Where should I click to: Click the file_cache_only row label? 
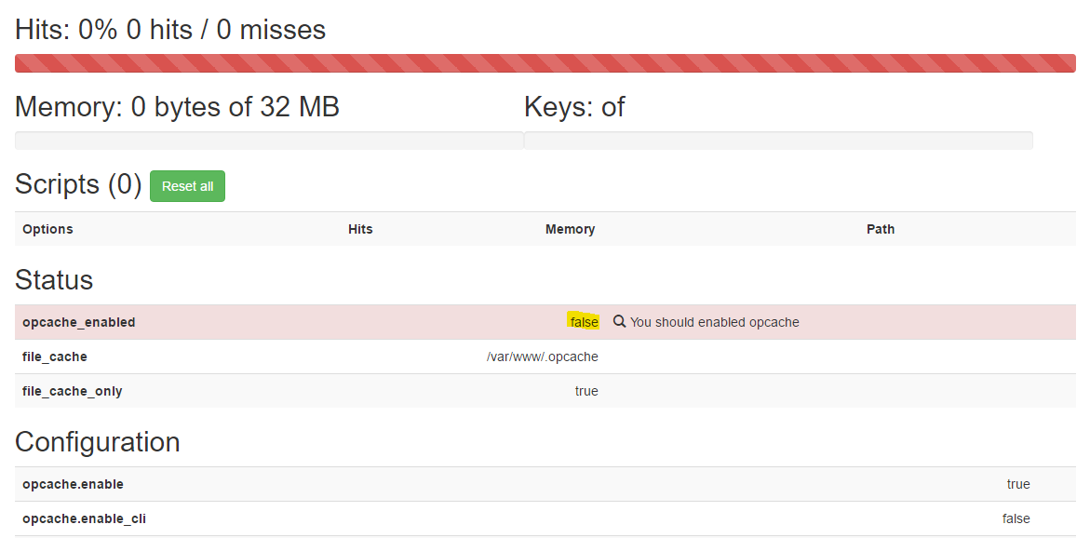pyautogui.click(x=73, y=391)
